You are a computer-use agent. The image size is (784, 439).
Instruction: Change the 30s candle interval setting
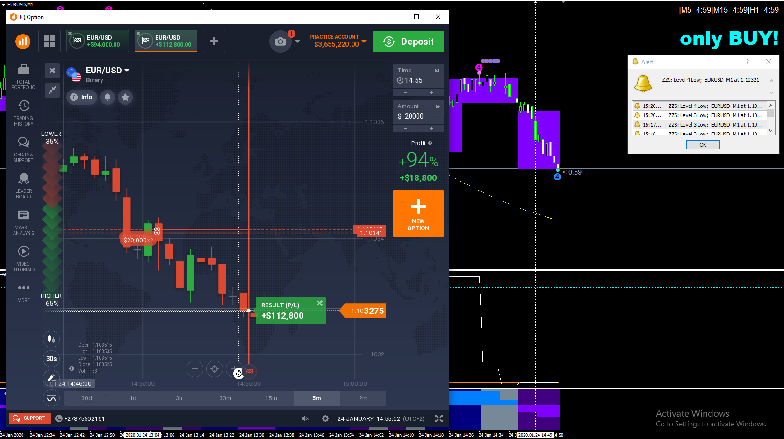[x=51, y=359]
